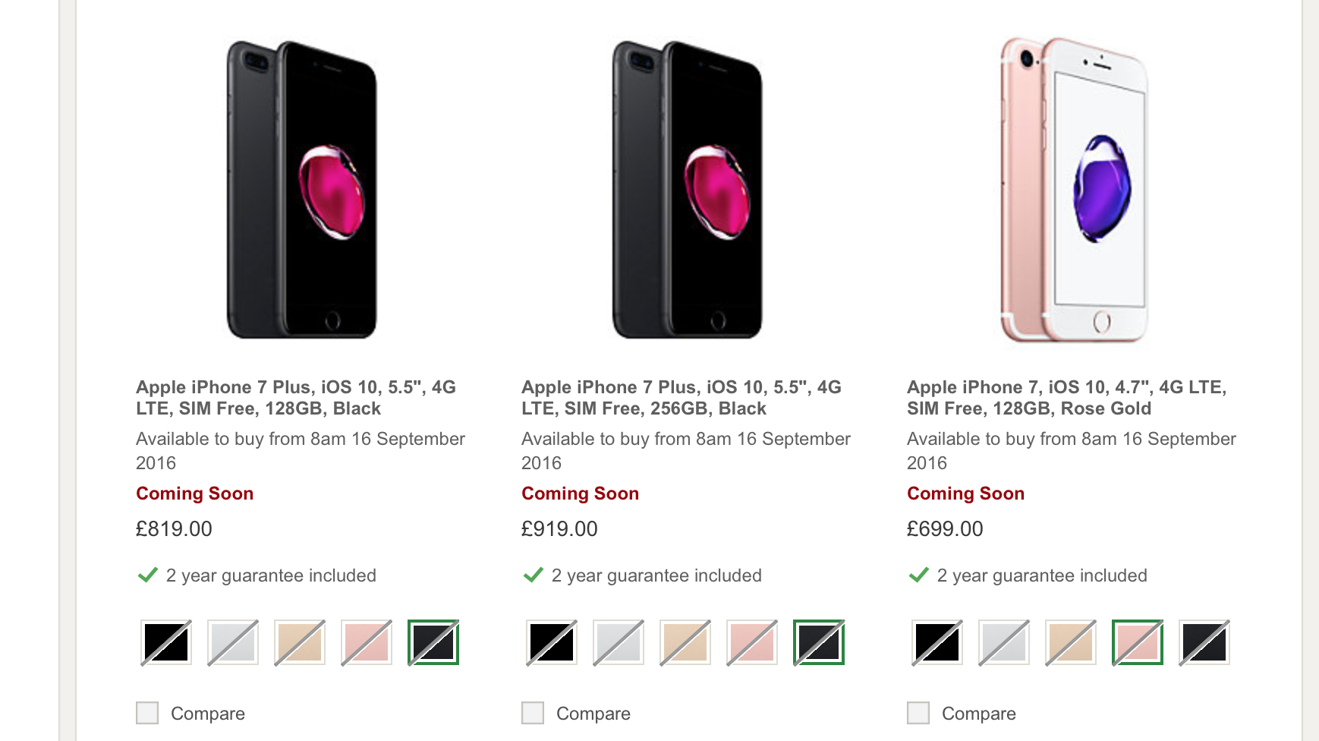Pick selected jet black swatch on 128GB Plus
Screen dimensions: 1319x741
(433, 642)
